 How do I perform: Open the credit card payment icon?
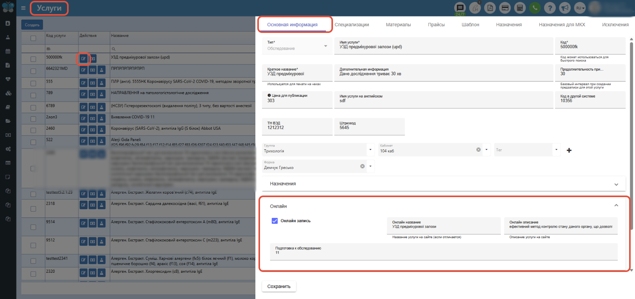[505, 8]
